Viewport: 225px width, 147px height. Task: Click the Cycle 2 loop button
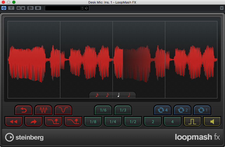182,110
